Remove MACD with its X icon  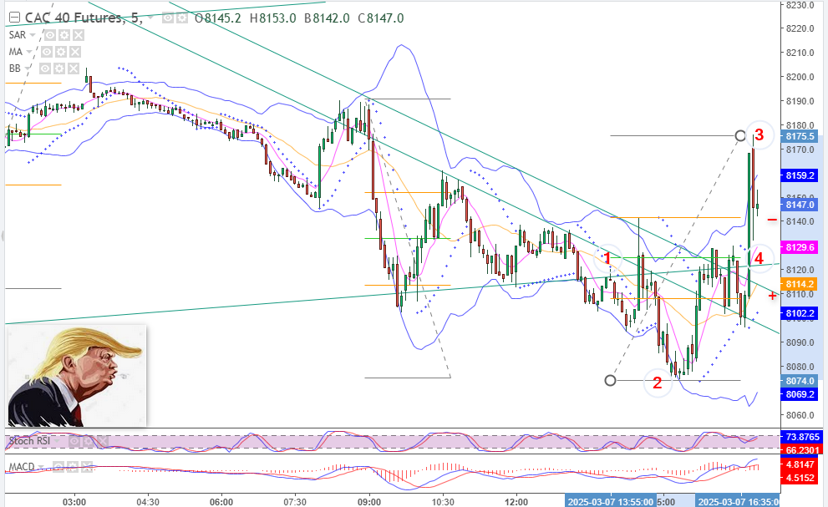86,467
